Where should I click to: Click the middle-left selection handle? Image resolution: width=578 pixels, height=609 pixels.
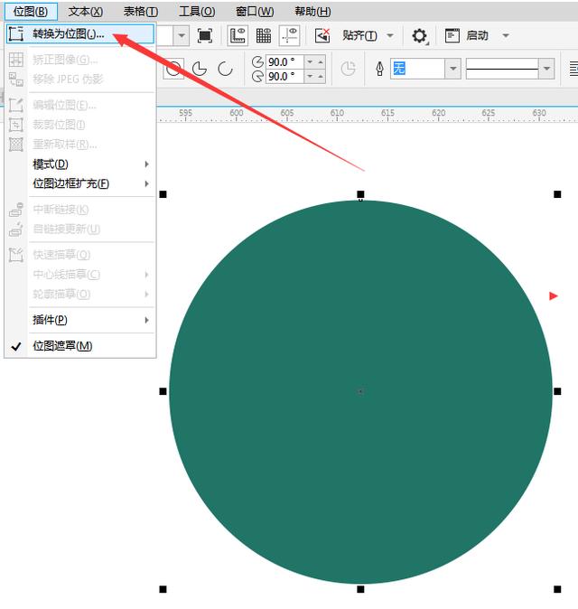pos(163,391)
